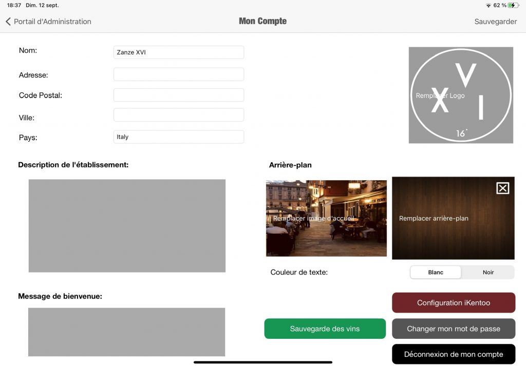The width and height of the screenshot is (526, 367).
Task: Replace the street-scene welcome image
Action: pyautogui.click(x=326, y=218)
